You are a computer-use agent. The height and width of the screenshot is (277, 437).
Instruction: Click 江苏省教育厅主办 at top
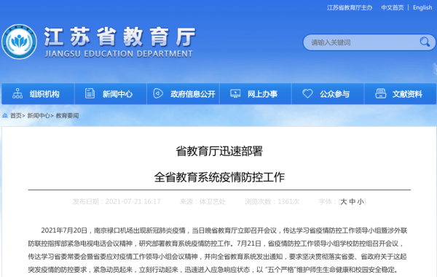[x=350, y=7]
